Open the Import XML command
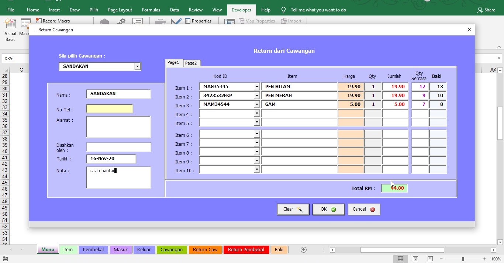504x263 pixels. point(291,21)
